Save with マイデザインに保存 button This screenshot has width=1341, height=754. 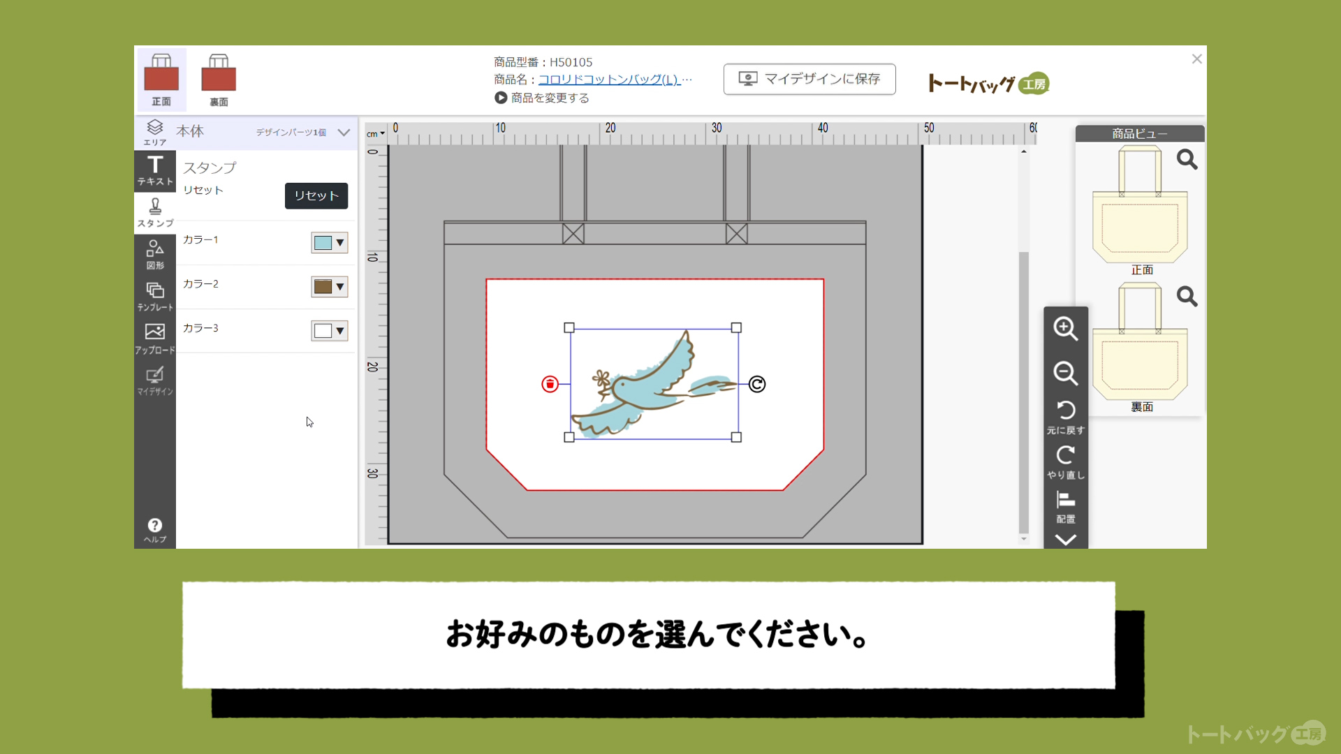[809, 79]
